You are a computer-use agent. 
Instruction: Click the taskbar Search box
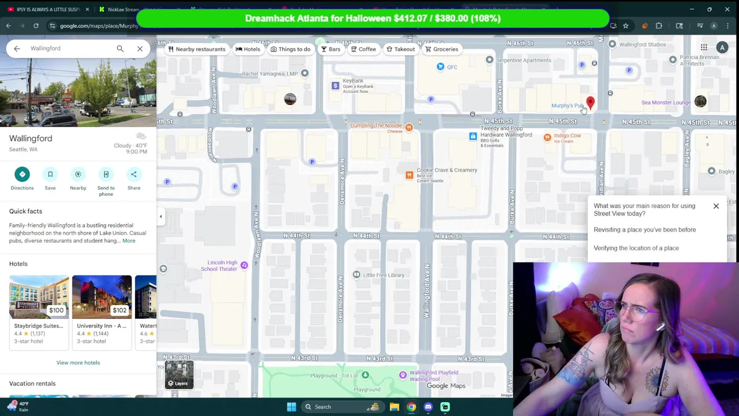342,407
